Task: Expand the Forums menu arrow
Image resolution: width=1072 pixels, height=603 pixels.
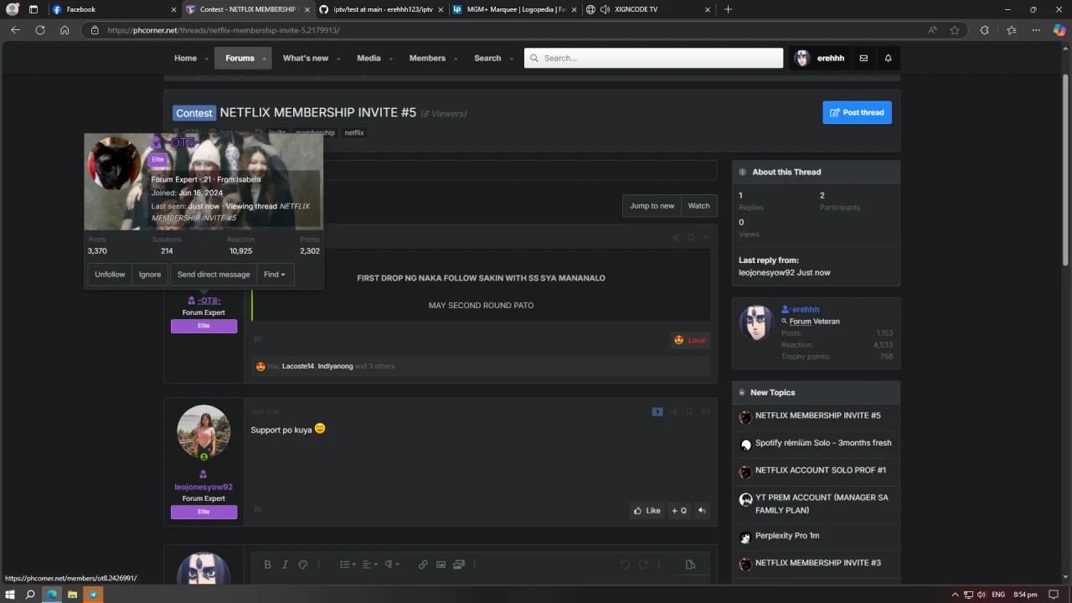Action: tap(264, 59)
